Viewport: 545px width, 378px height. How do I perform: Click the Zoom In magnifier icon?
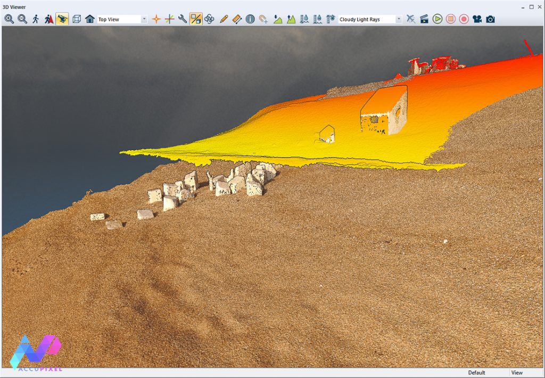[x=9, y=19]
